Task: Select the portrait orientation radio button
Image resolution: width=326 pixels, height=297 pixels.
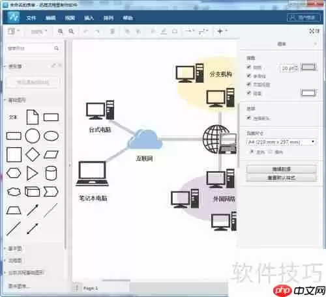Action: [x=252, y=152]
